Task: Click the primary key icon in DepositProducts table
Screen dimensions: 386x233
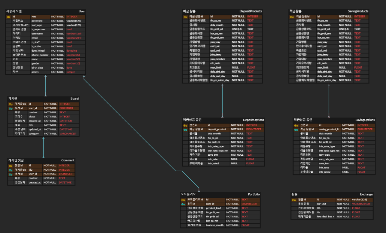Action: 185,17
